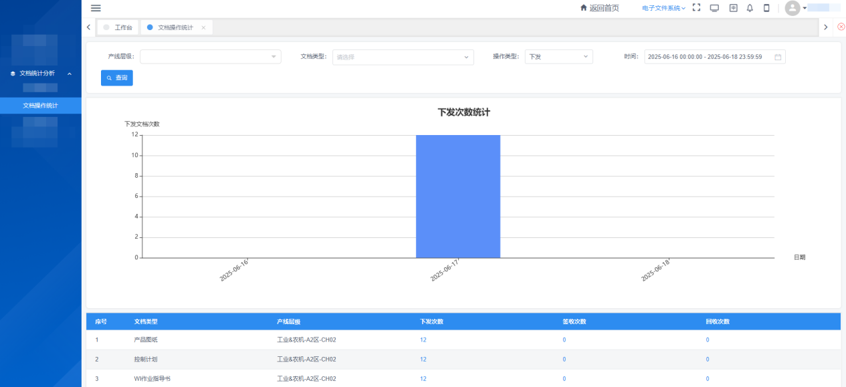Image resolution: width=846 pixels, height=387 pixels.
Task: Open the 操作类型 dropdown showing 下发
Action: click(559, 57)
